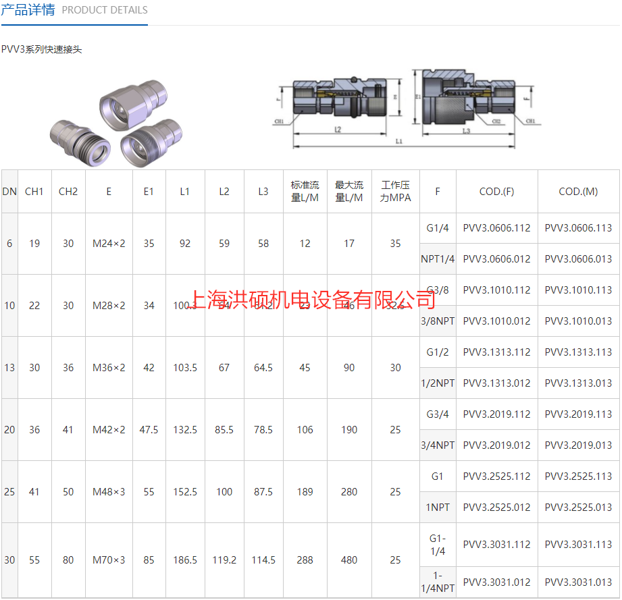Select cell PVV3.0606.113
Screen dimensions: 622x600
click(578, 228)
